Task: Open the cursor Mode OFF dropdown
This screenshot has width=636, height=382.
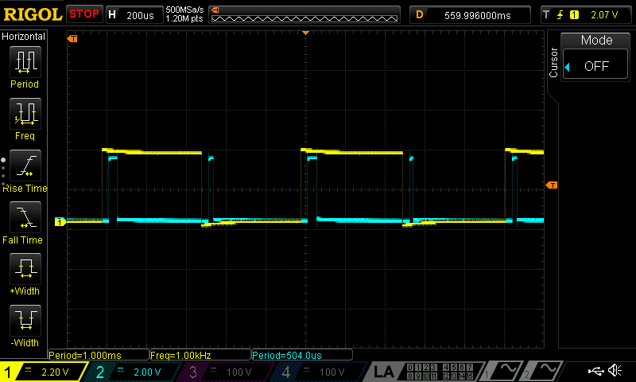Action: click(596, 66)
